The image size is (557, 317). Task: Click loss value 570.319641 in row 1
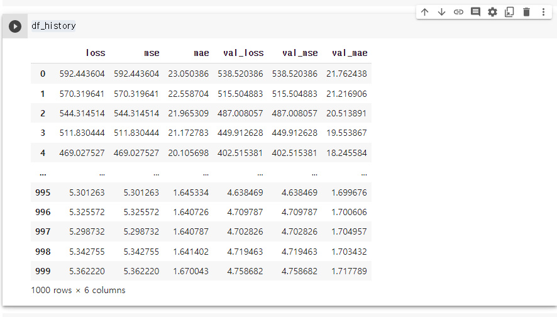click(82, 94)
